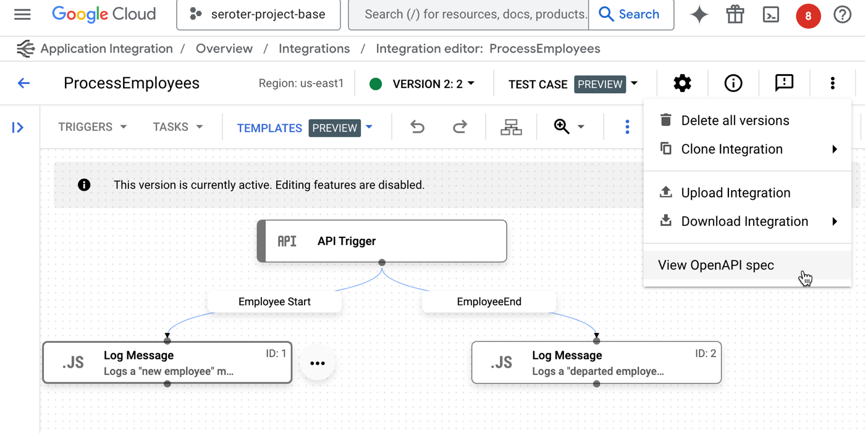Screen dimensions: 865x433
Task: Navigate to Integrations breadcrumb link
Action: pos(314,49)
